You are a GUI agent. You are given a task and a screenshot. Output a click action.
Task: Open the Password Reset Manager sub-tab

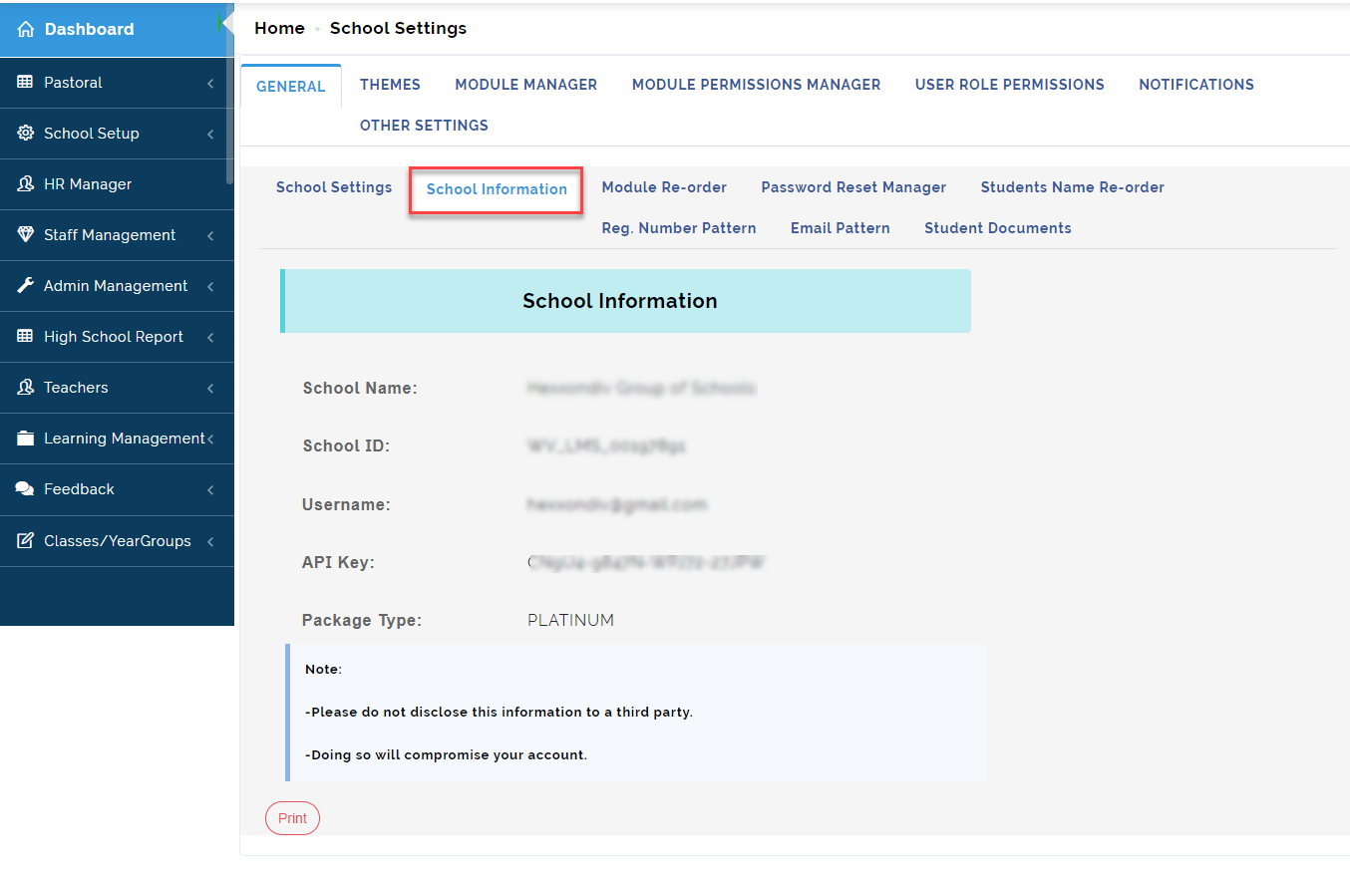[x=853, y=187]
